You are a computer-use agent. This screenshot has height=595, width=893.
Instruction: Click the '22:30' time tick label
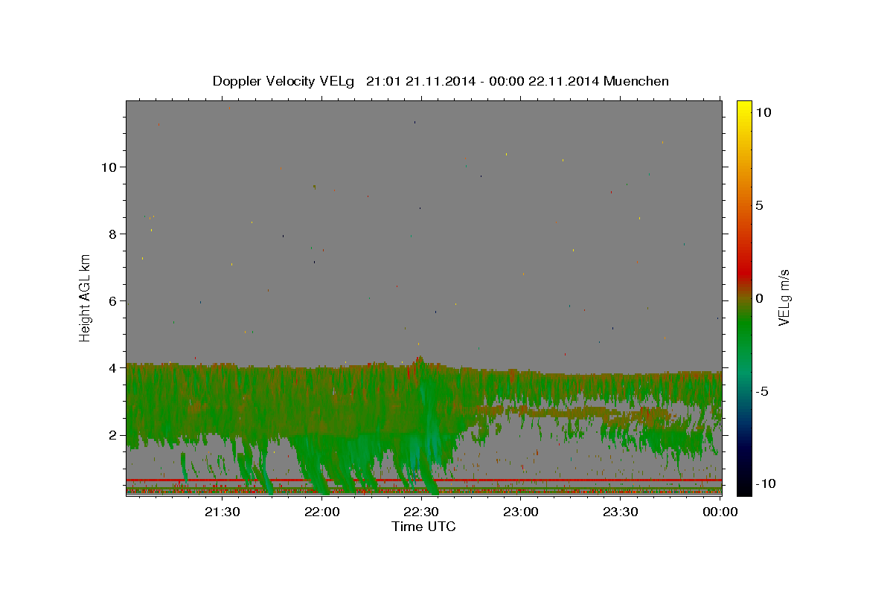(421, 512)
